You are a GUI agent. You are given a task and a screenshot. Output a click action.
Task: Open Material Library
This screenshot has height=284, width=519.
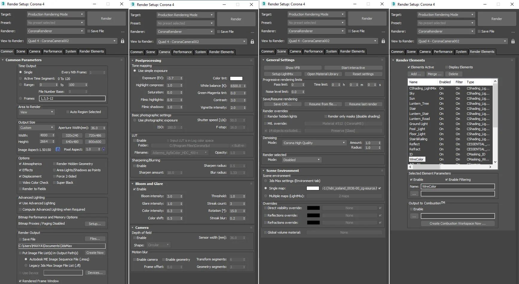coord(323,74)
